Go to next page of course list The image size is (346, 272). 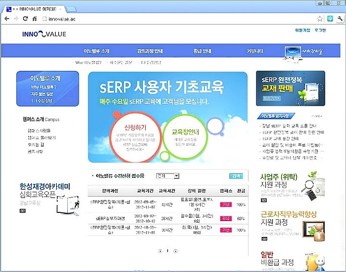[x=175, y=251]
